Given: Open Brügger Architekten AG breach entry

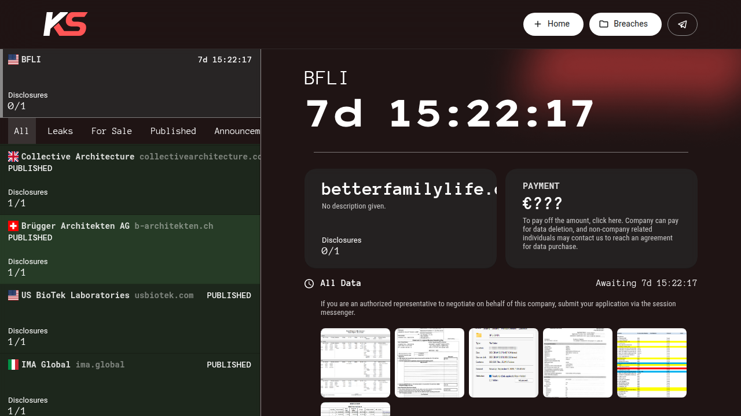Looking at the screenshot, I should [130, 249].
